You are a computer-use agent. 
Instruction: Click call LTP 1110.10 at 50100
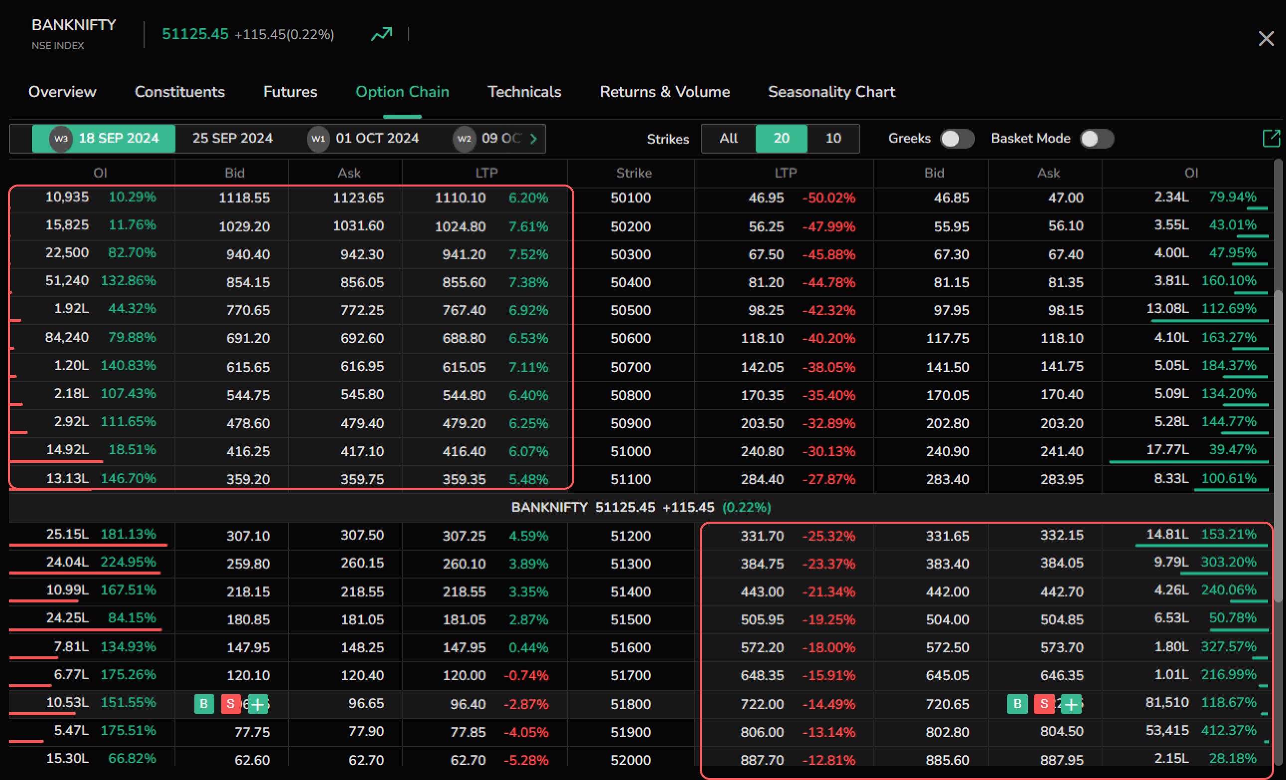coord(460,198)
